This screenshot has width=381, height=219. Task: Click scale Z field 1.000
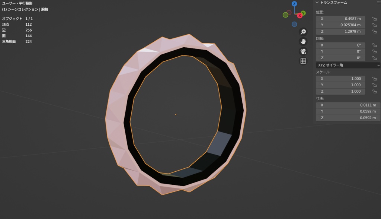pyautogui.click(x=340, y=92)
